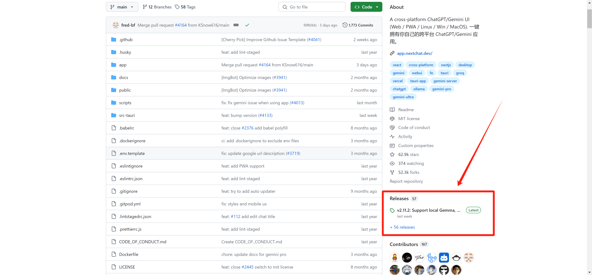
Task: Expand the latest commit message ellipsis
Action: coord(236,25)
